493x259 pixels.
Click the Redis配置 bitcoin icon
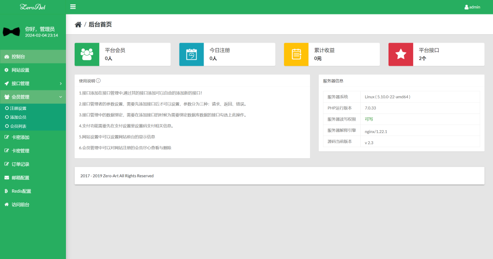6,191
